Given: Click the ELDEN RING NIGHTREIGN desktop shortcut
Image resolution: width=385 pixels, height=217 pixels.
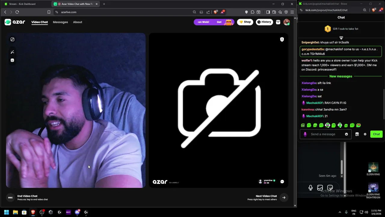Looking at the screenshot, I should [x=373, y=191].
